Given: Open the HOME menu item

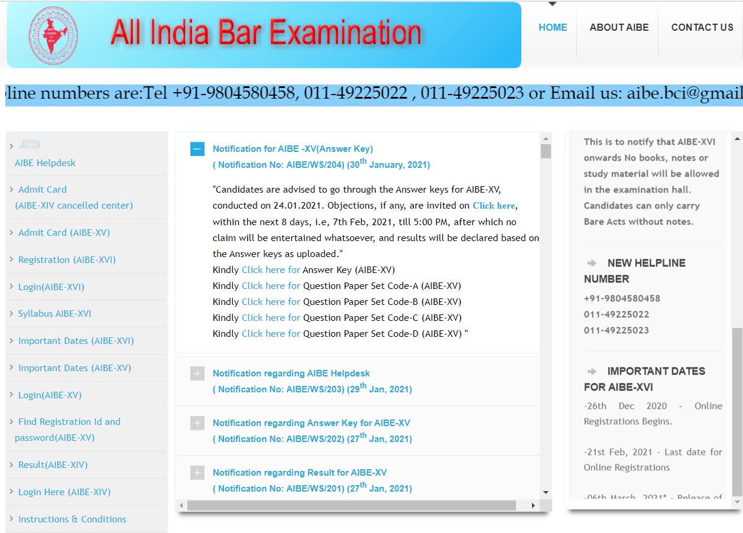Looking at the screenshot, I should (x=553, y=28).
